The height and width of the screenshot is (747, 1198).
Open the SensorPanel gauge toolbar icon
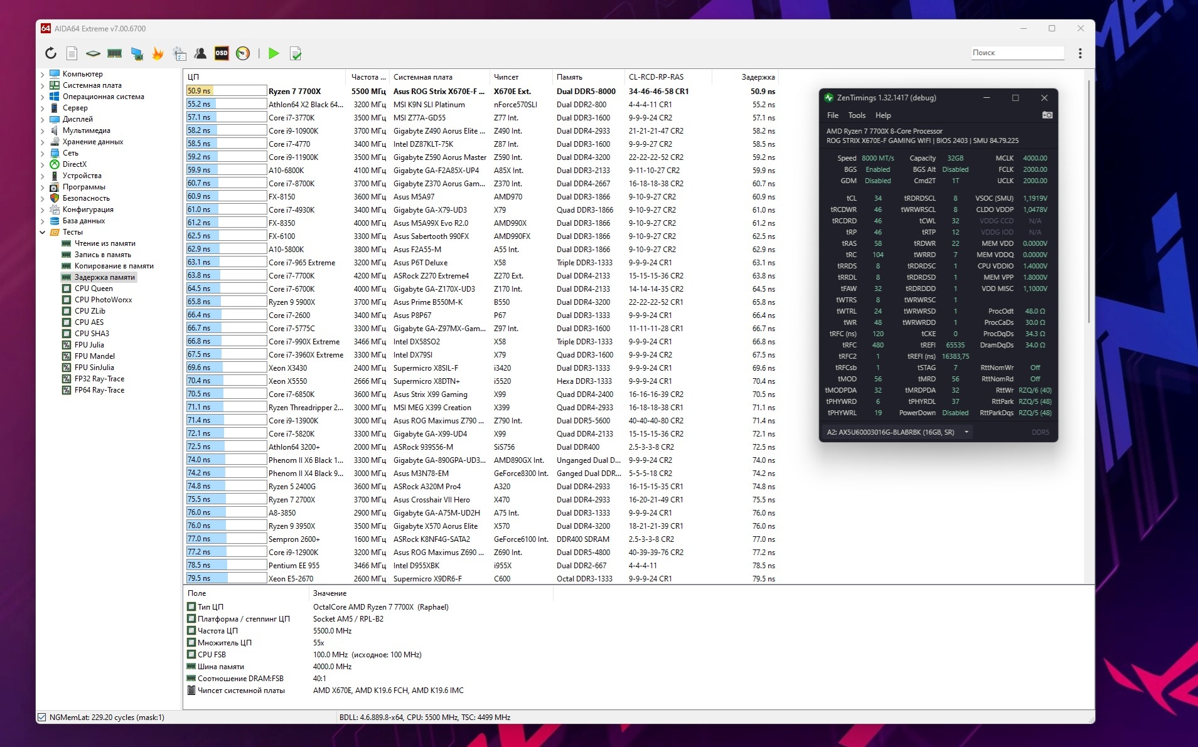click(x=243, y=53)
